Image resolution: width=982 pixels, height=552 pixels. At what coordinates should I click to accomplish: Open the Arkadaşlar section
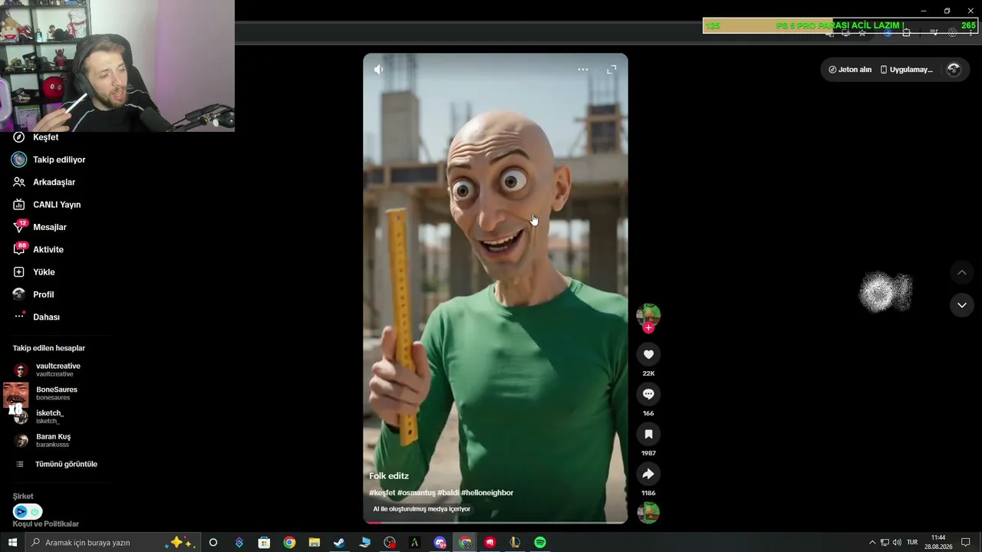44,182
